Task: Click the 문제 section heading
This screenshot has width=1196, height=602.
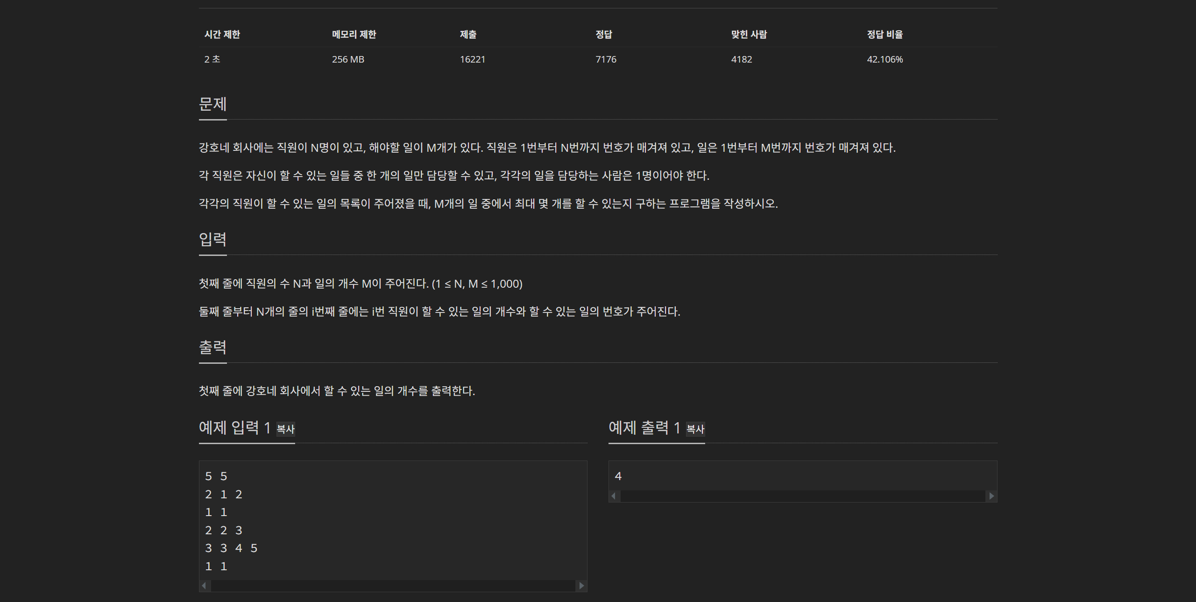Action: click(212, 104)
